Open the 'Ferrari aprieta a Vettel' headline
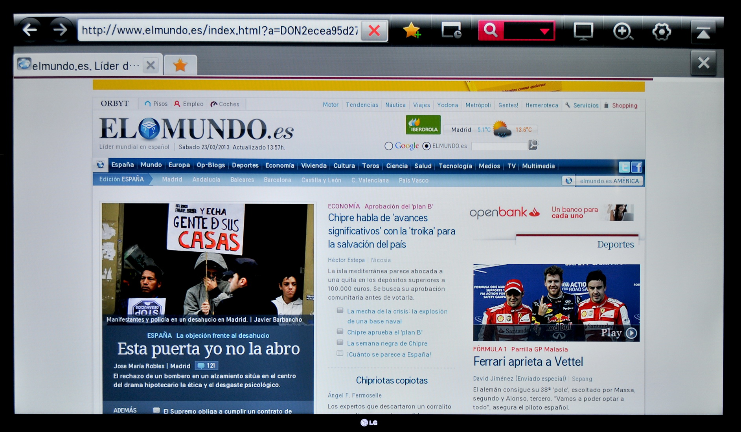 tap(528, 361)
